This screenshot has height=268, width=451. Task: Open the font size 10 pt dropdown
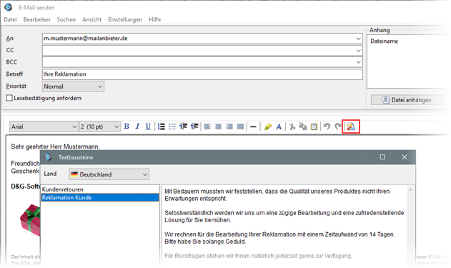coord(100,126)
